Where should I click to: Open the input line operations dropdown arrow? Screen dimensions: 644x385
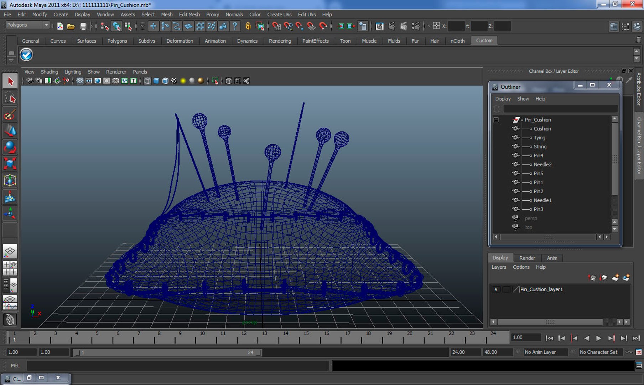point(430,26)
